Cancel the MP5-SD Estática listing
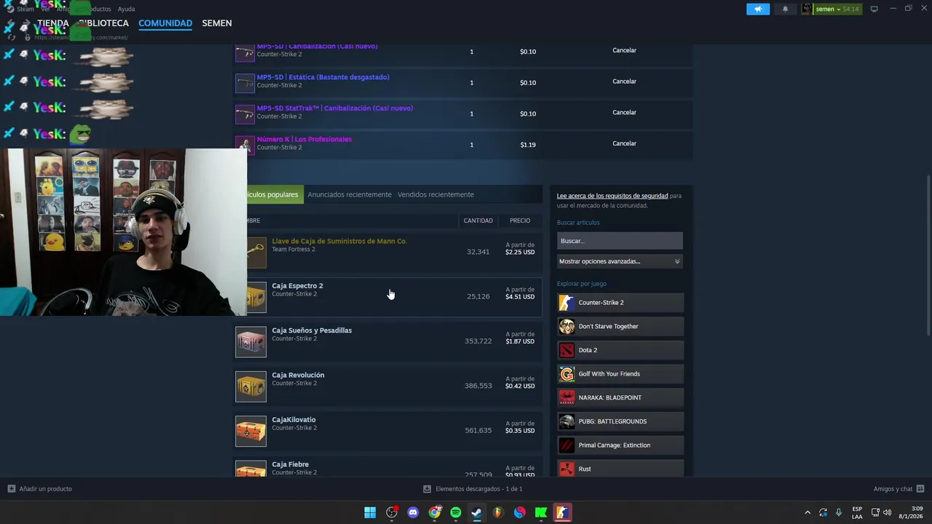The width and height of the screenshot is (932, 524). pyautogui.click(x=624, y=82)
